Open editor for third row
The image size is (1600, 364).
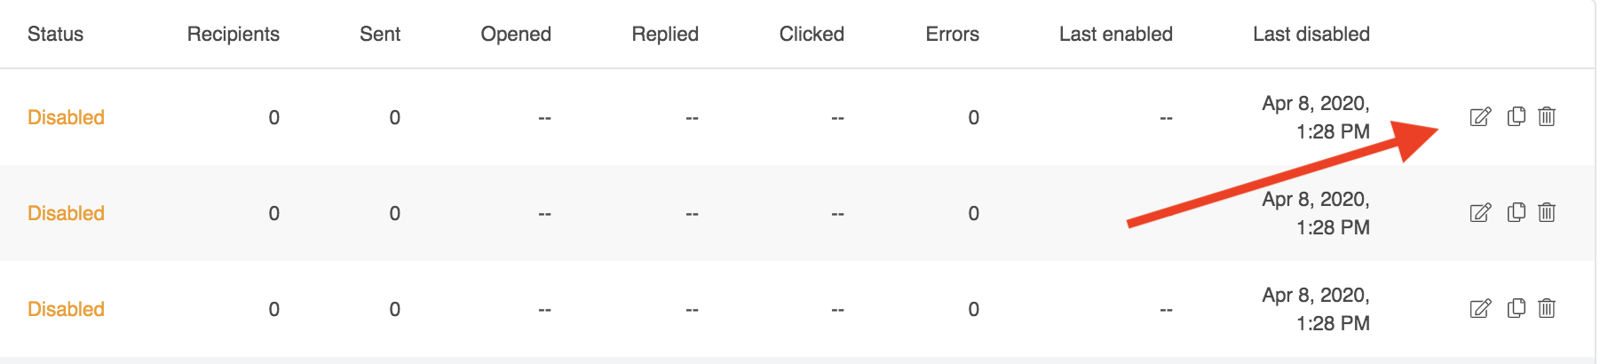point(1480,309)
